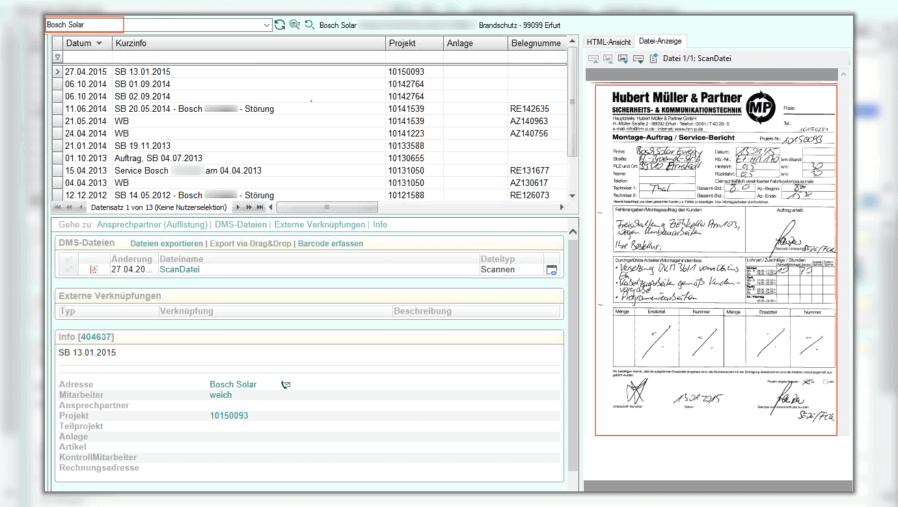Screen dimensions: 898x507
Task: Tick the checkbox in the ScanDatei row
Action: click(x=68, y=270)
